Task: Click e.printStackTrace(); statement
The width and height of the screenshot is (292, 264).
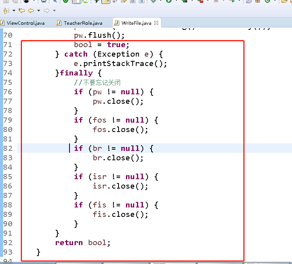Action: (x=120, y=64)
